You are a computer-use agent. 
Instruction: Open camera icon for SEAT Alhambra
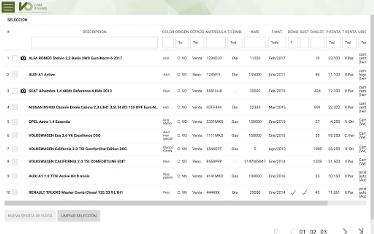pos(23,91)
